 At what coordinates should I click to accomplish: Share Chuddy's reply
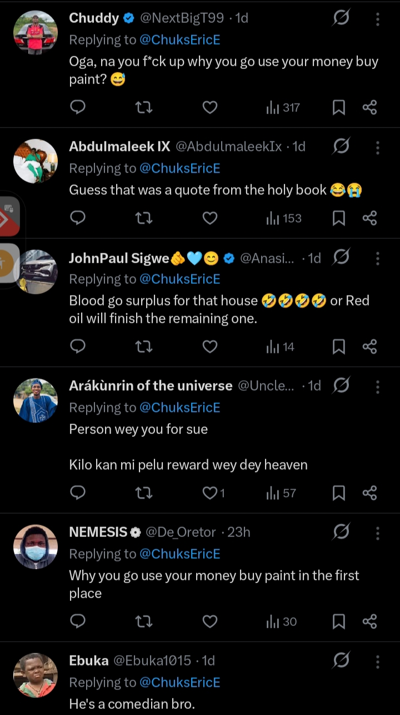(370, 107)
